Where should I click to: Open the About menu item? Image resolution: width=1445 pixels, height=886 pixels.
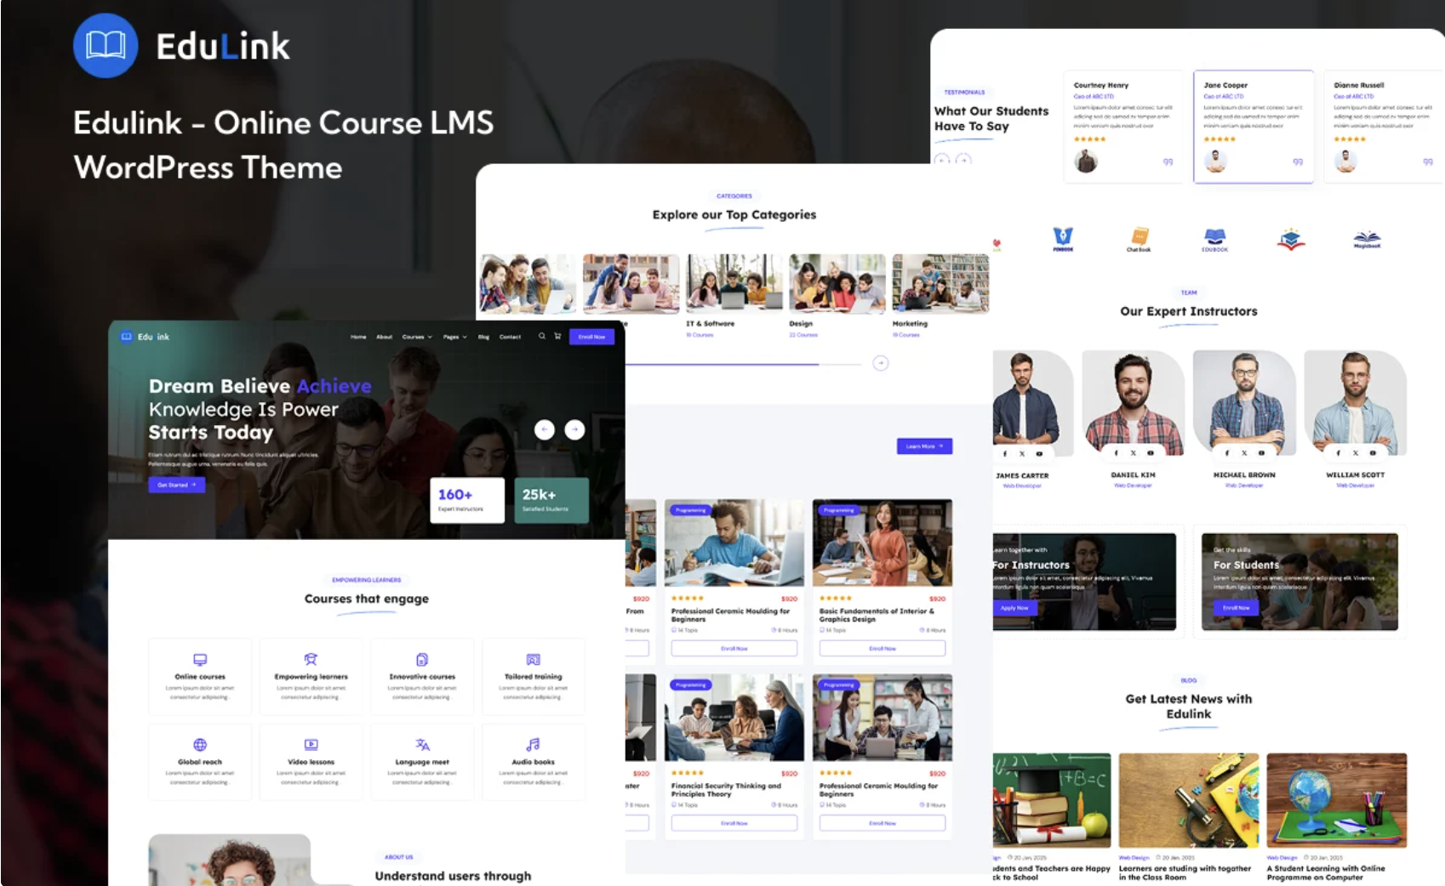[385, 337]
